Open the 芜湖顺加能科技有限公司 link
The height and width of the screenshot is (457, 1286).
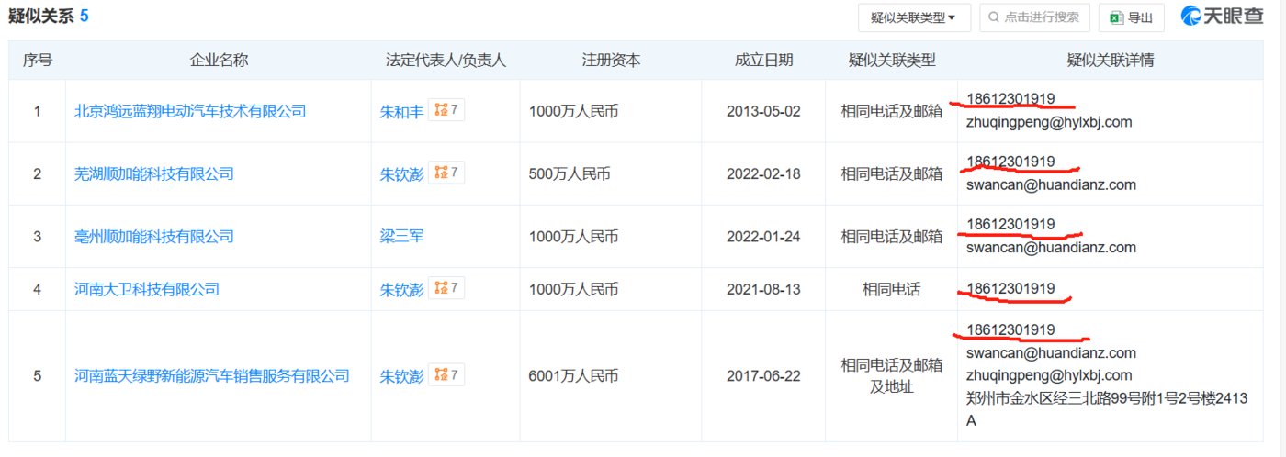pyautogui.click(x=154, y=173)
